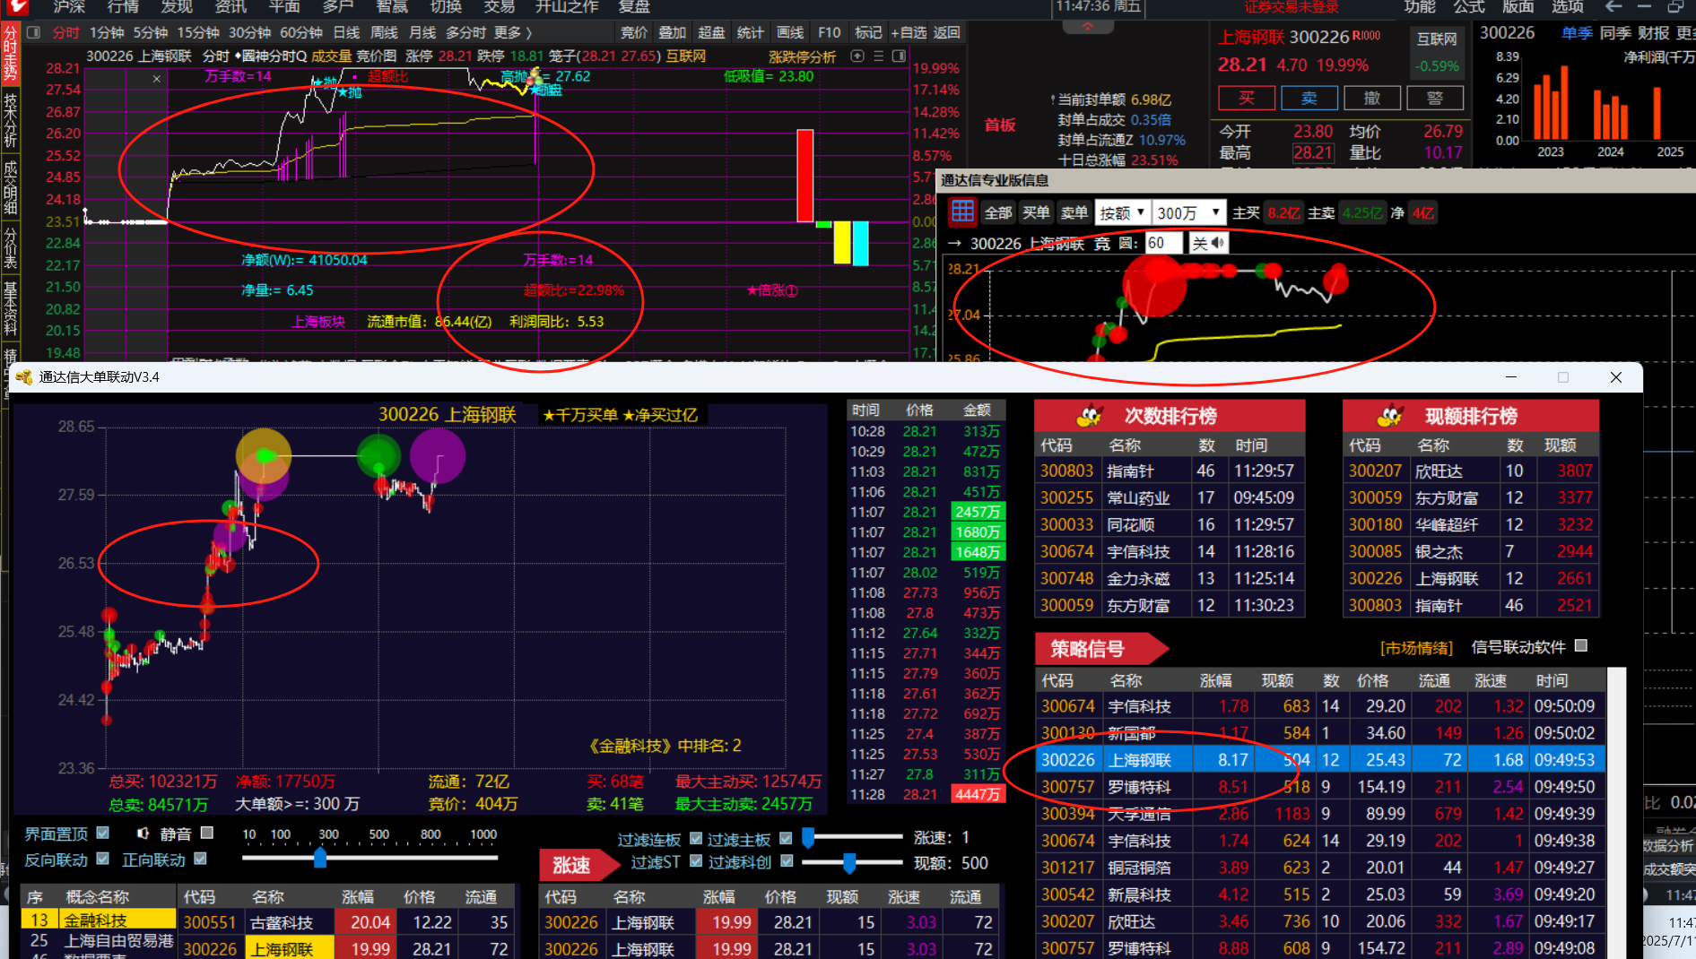Image resolution: width=1696 pixels, height=959 pixels.
Task: Click the sound off (关) speaker button
Action: 1208,243
